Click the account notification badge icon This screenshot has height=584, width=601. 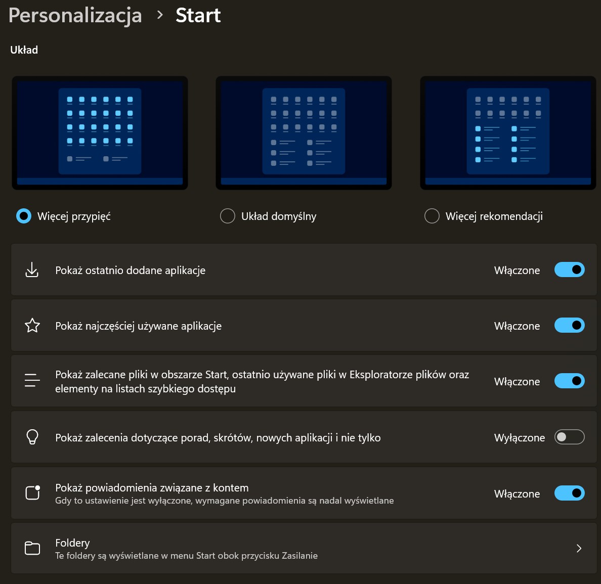pos(33,492)
